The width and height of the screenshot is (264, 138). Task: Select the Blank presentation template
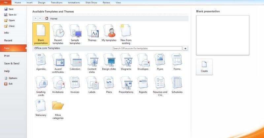tap(41, 34)
